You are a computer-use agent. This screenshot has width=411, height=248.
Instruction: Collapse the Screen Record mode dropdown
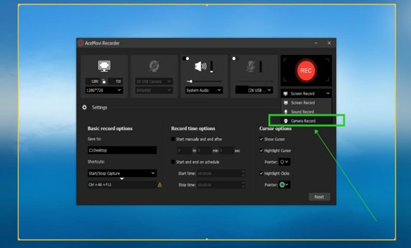[x=306, y=93]
